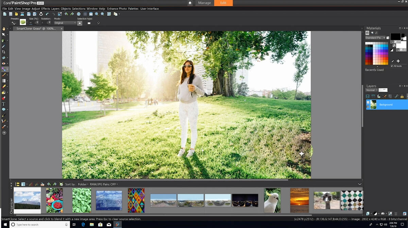
Task: Switch to the Manage tab
Action: point(204,3)
